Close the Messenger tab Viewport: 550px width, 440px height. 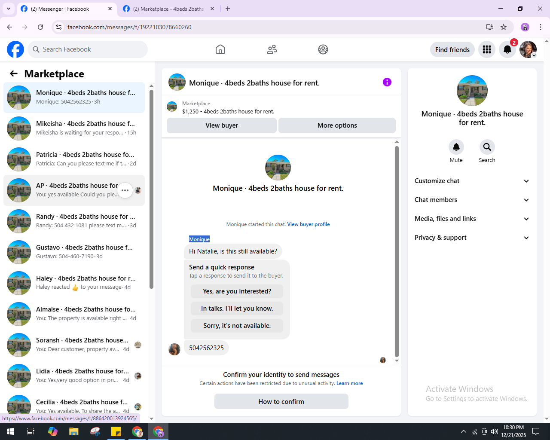110,9
